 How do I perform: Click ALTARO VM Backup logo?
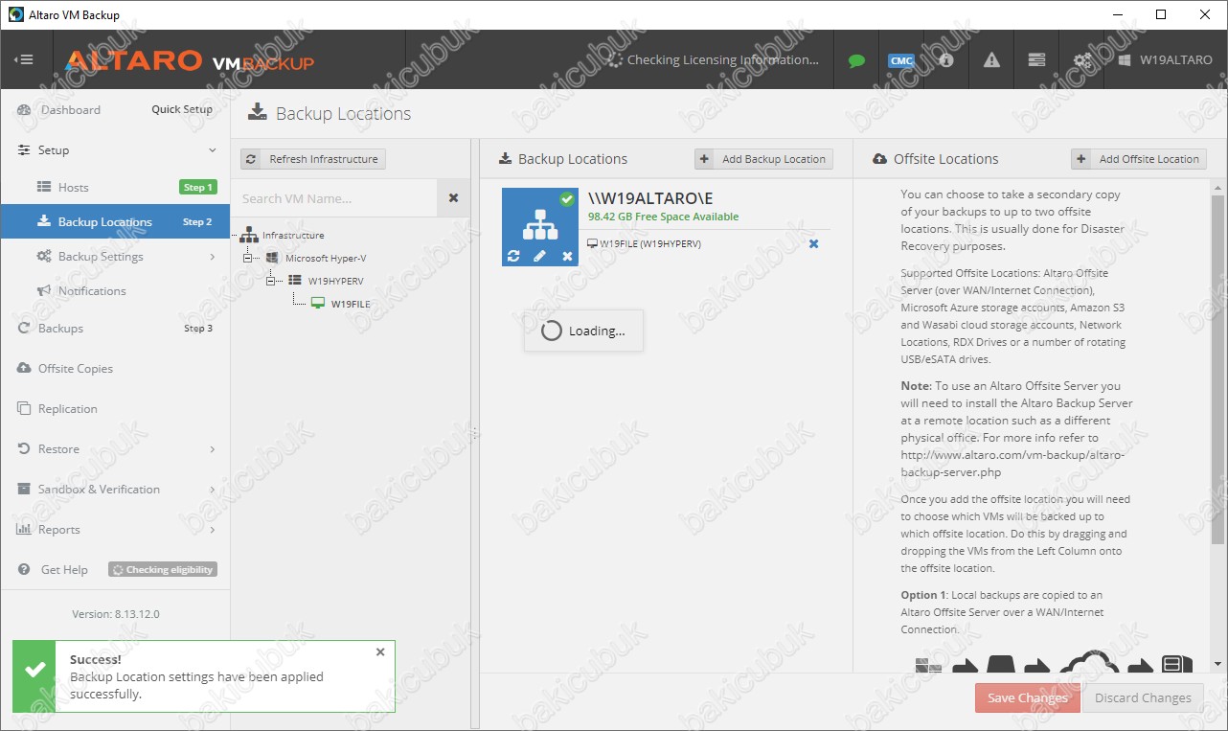click(x=190, y=60)
